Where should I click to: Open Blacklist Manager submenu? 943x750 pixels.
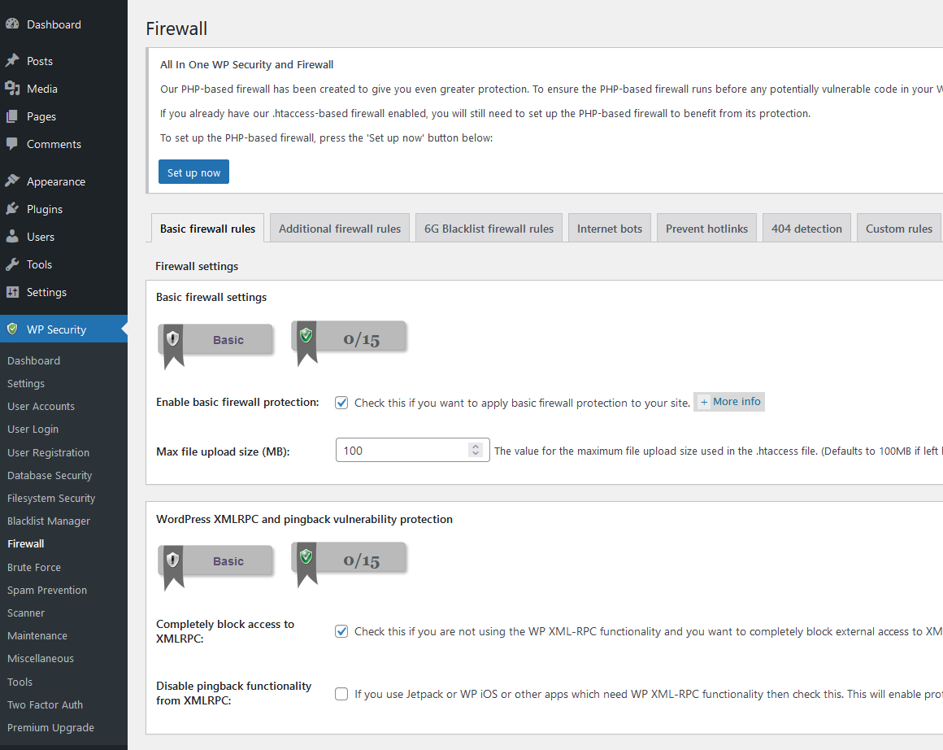tap(49, 521)
